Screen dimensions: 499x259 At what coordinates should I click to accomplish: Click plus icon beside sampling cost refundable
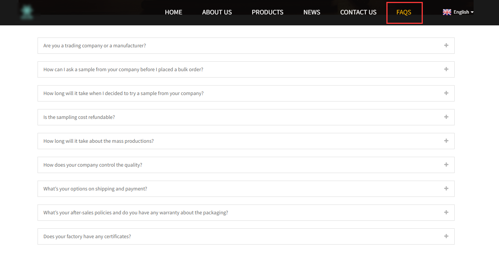click(446, 117)
